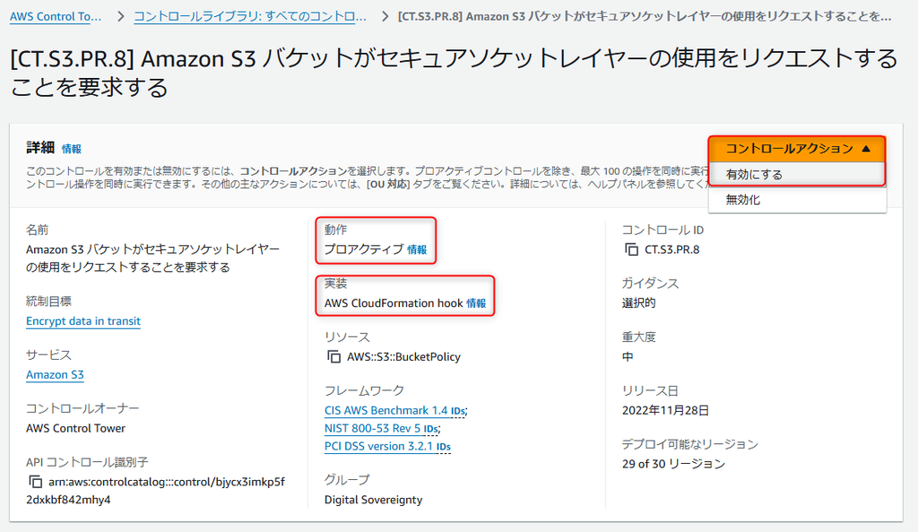Select 無効化 from the actions menu
Image resolution: width=918 pixels, height=532 pixels.
tap(797, 200)
